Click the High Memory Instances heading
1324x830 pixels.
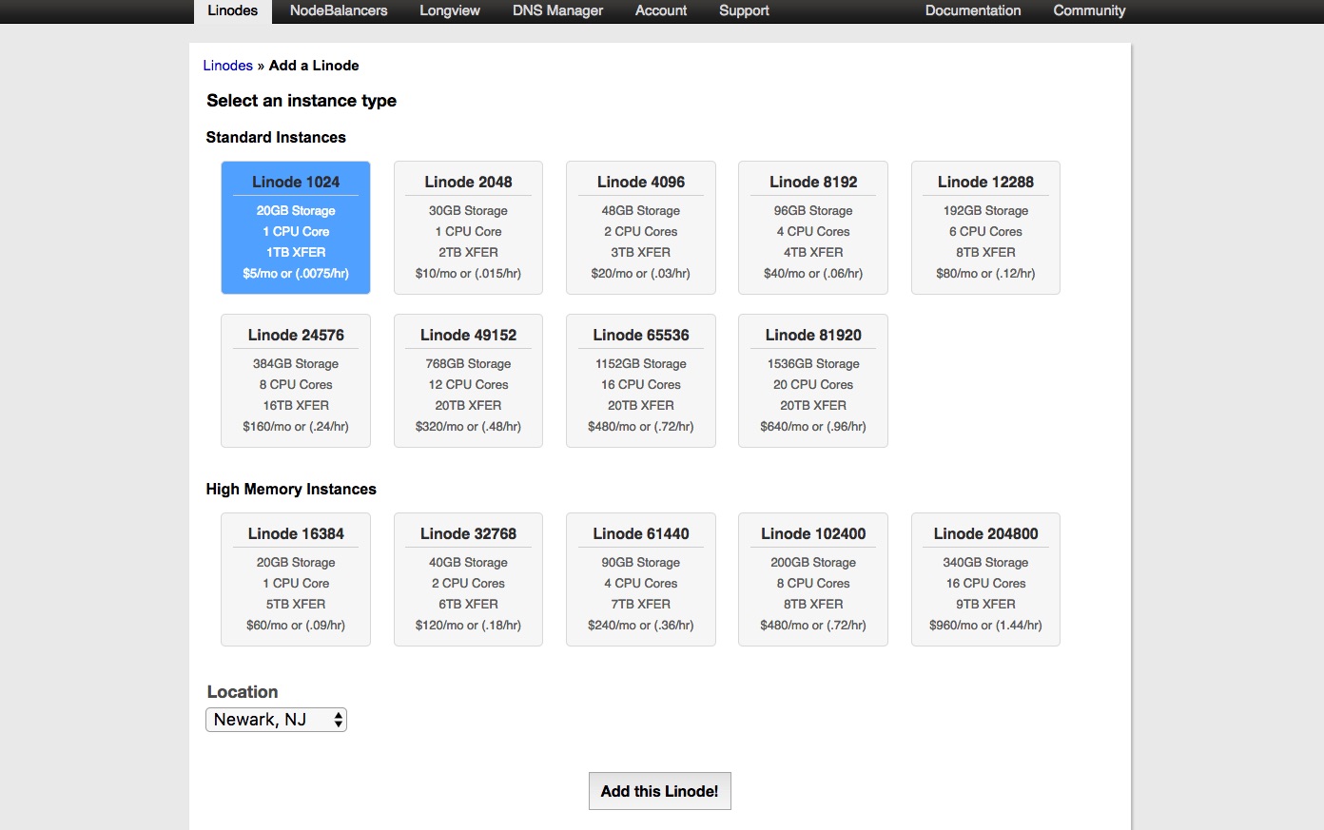coord(291,489)
